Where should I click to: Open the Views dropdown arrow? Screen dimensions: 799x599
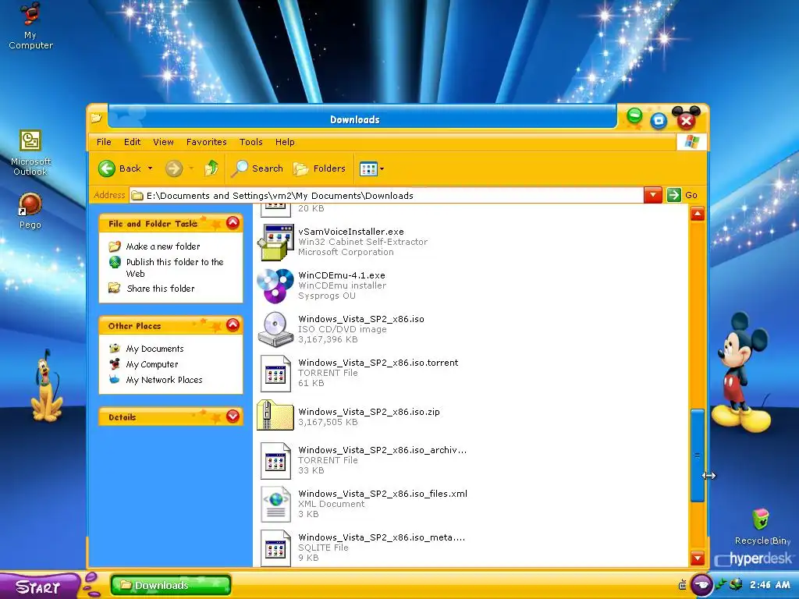click(382, 168)
